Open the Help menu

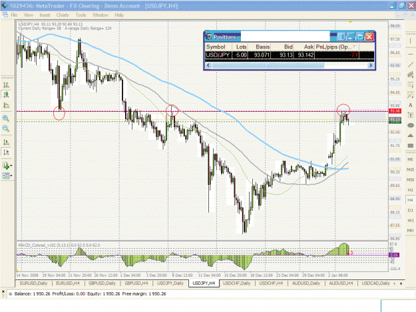click(119, 15)
